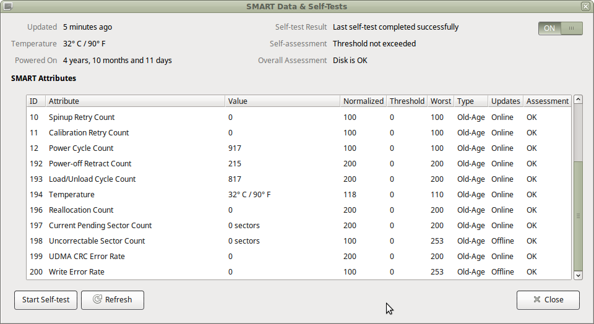
Task: Select the Spinup Retry Count row
Action: click(x=298, y=117)
